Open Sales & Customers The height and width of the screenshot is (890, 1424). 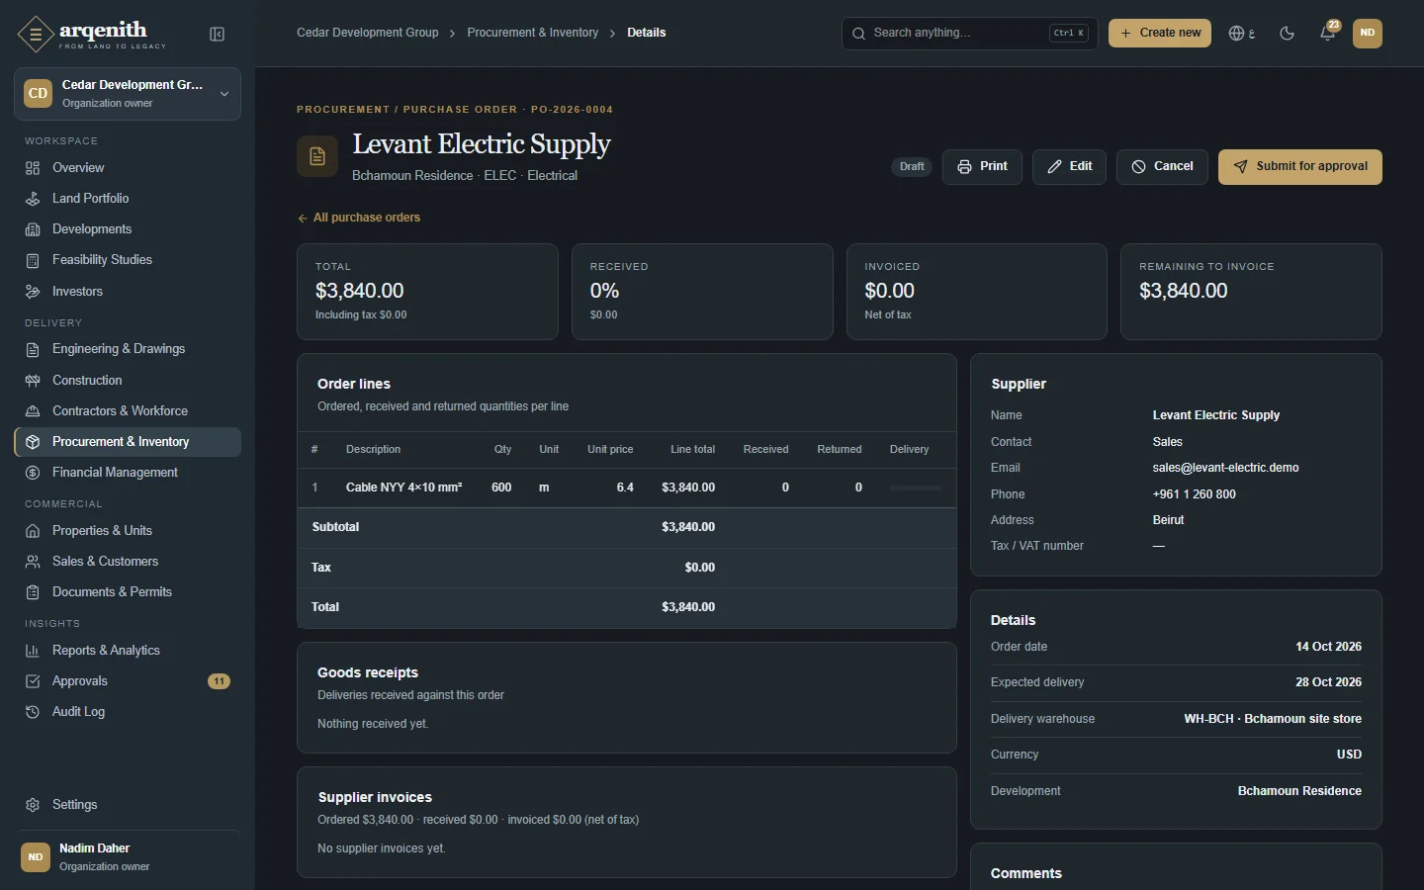tap(128, 562)
